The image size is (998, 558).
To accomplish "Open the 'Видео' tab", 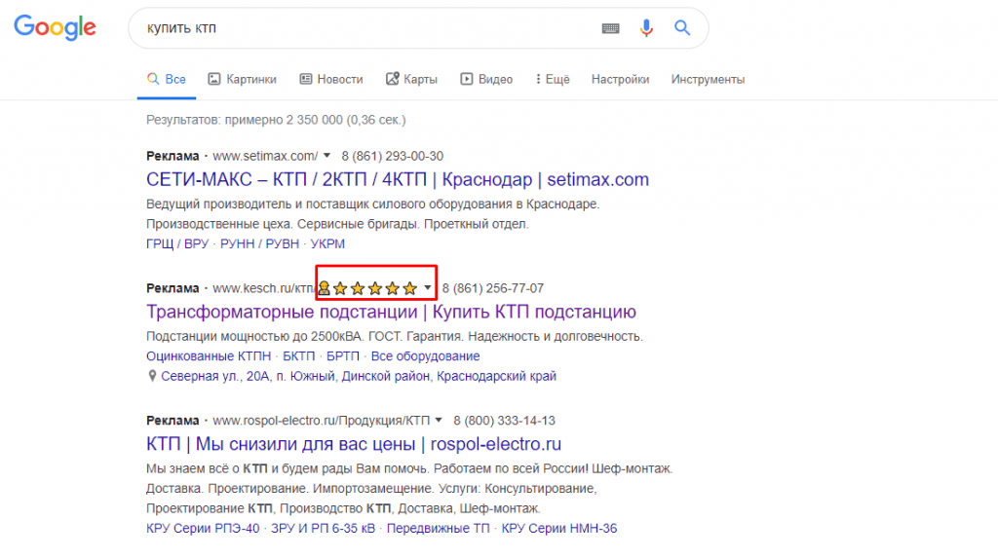I will click(x=487, y=80).
